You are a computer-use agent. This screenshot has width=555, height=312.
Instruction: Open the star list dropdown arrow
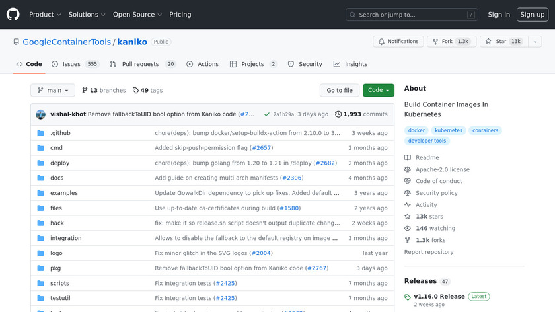[x=535, y=42]
